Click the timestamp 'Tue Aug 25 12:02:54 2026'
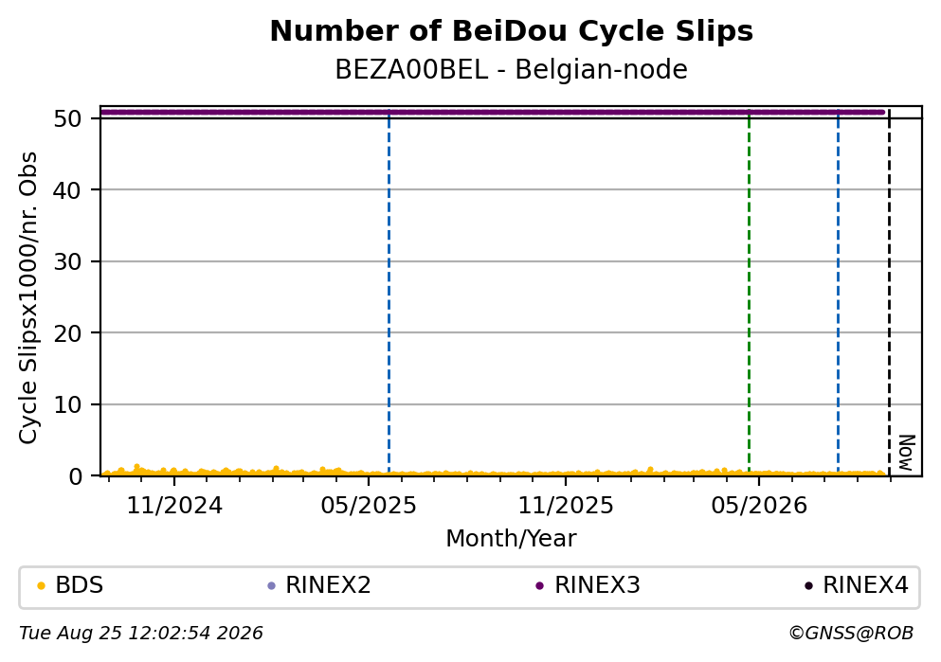This screenshot has width=941, height=662. [141, 634]
